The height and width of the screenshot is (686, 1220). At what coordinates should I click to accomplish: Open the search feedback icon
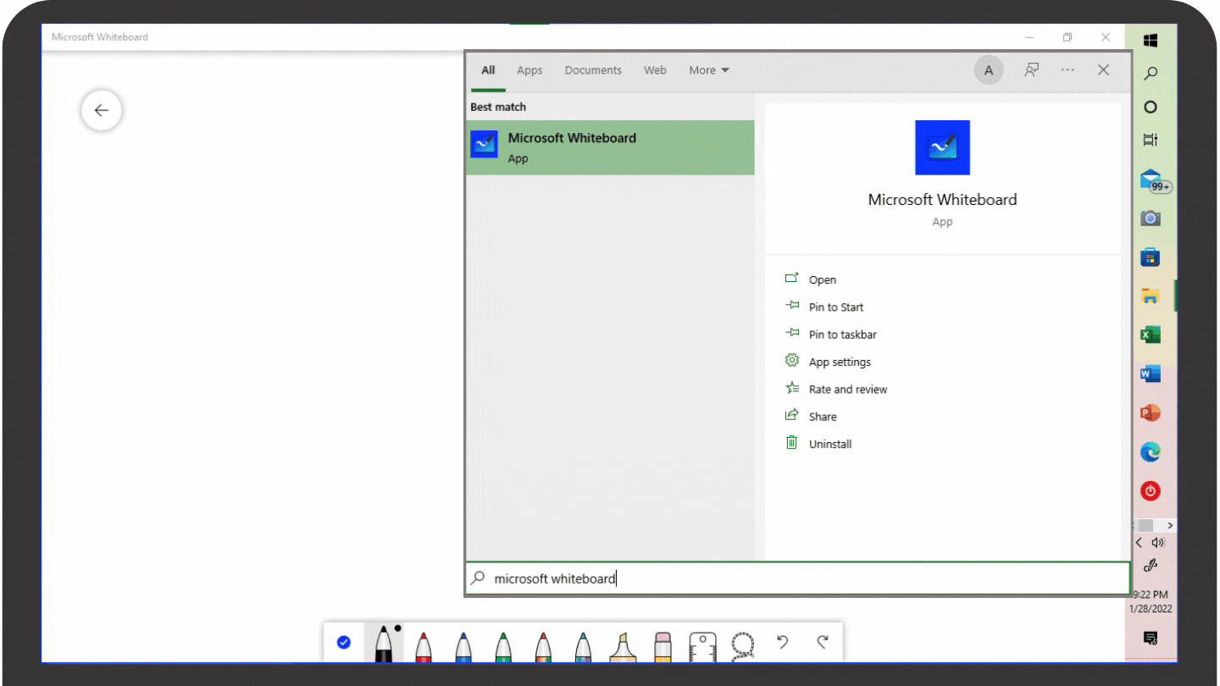coord(1031,70)
